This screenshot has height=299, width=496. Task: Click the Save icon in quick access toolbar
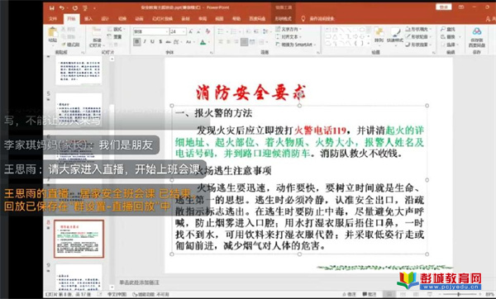[51, 8]
